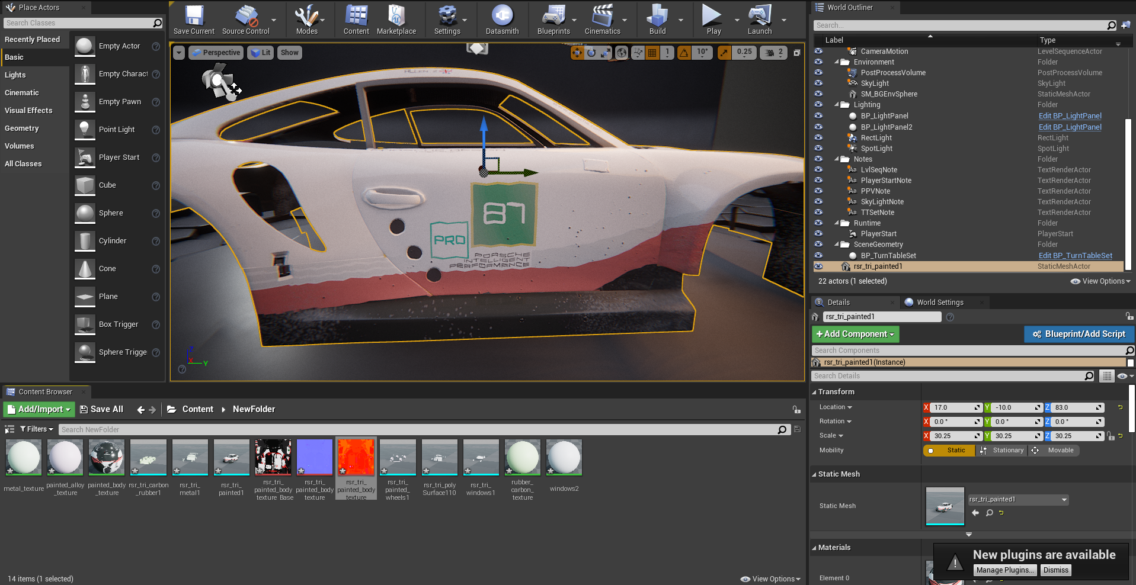Select rsr_tri_painted_body texture red thumbnail
Screen dimensions: 1136x585
click(356, 457)
